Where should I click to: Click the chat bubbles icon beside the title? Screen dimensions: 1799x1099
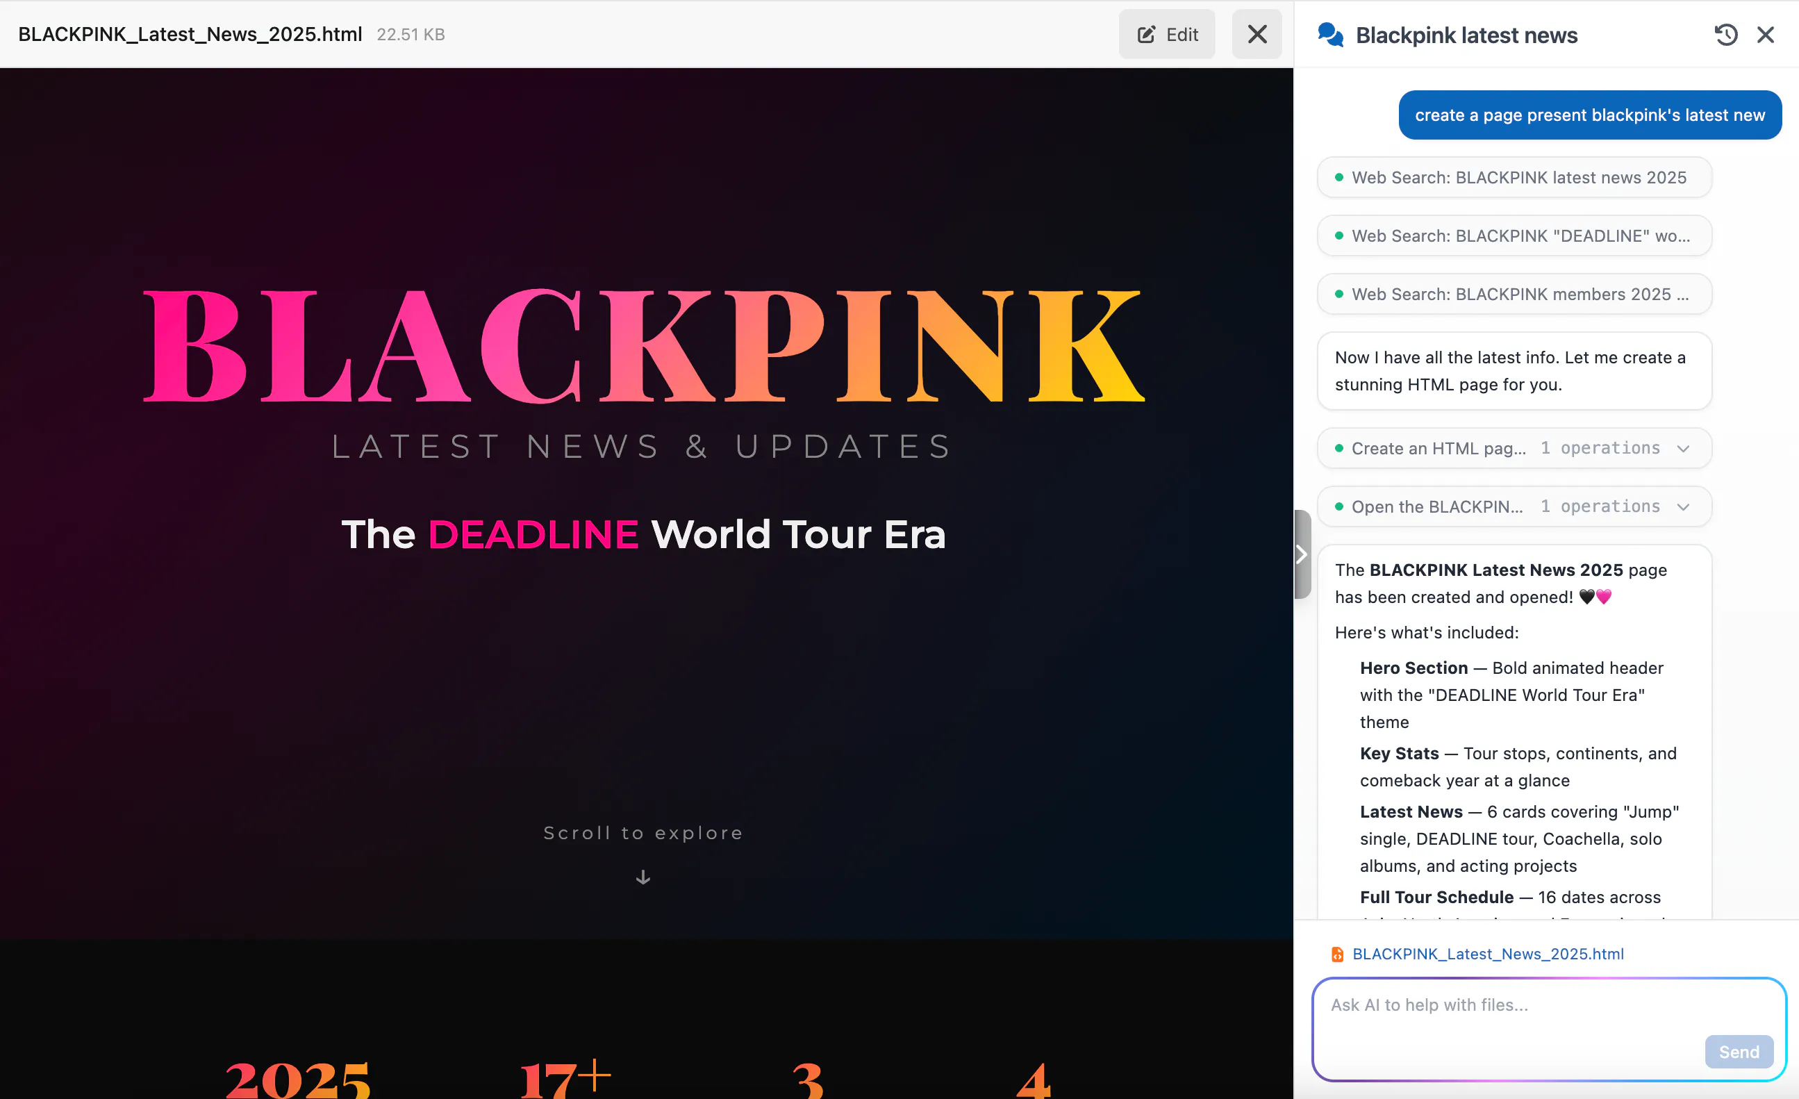click(x=1330, y=34)
